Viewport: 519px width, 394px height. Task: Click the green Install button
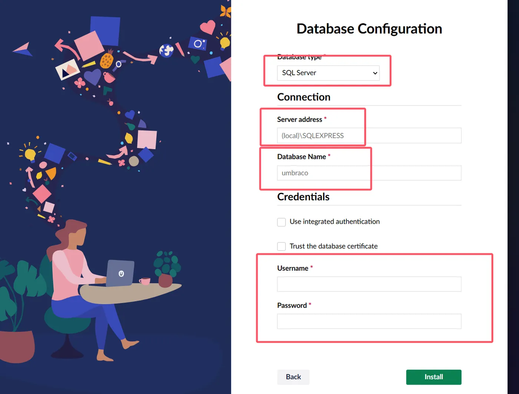click(433, 377)
